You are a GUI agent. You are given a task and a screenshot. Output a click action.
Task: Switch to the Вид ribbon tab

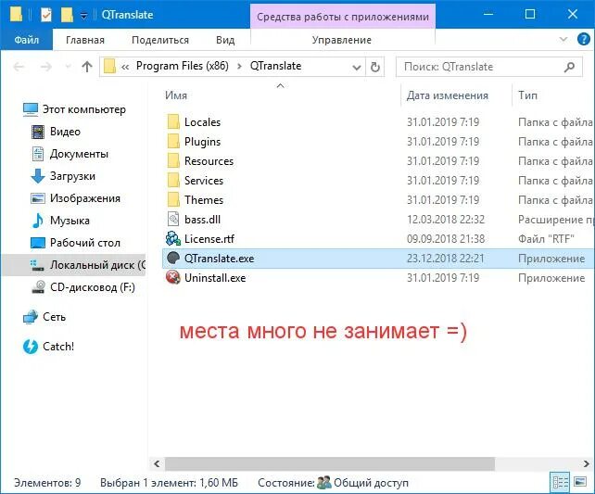click(225, 40)
